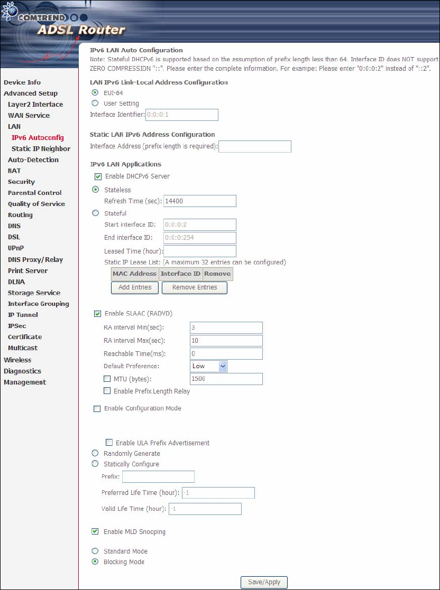Image resolution: width=440 pixels, height=590 pixels.
Task: Open Wireless menu section
Action: coord(17,360)
